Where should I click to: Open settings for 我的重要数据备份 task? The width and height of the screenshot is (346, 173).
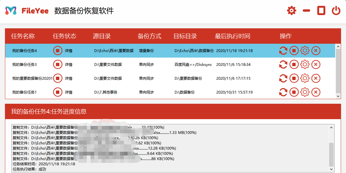(x=305, y=78)
